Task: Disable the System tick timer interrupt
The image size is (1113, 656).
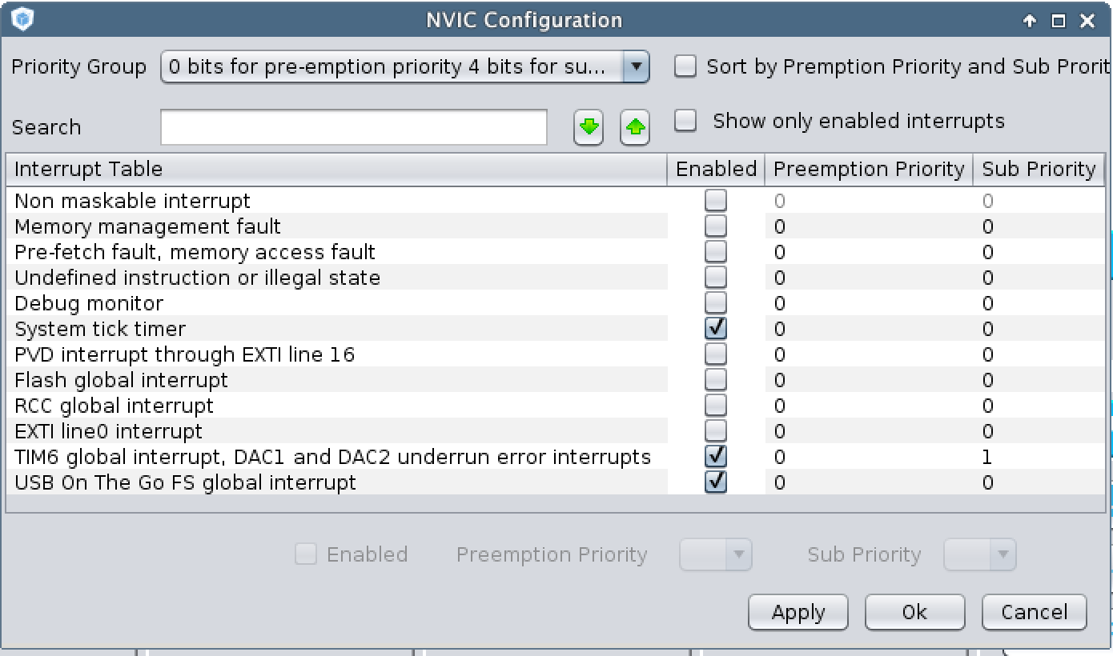Action: (x=716, y=329)
